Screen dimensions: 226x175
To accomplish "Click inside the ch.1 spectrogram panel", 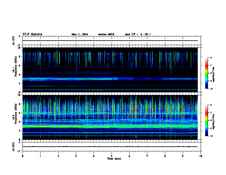I will [110, 70].
